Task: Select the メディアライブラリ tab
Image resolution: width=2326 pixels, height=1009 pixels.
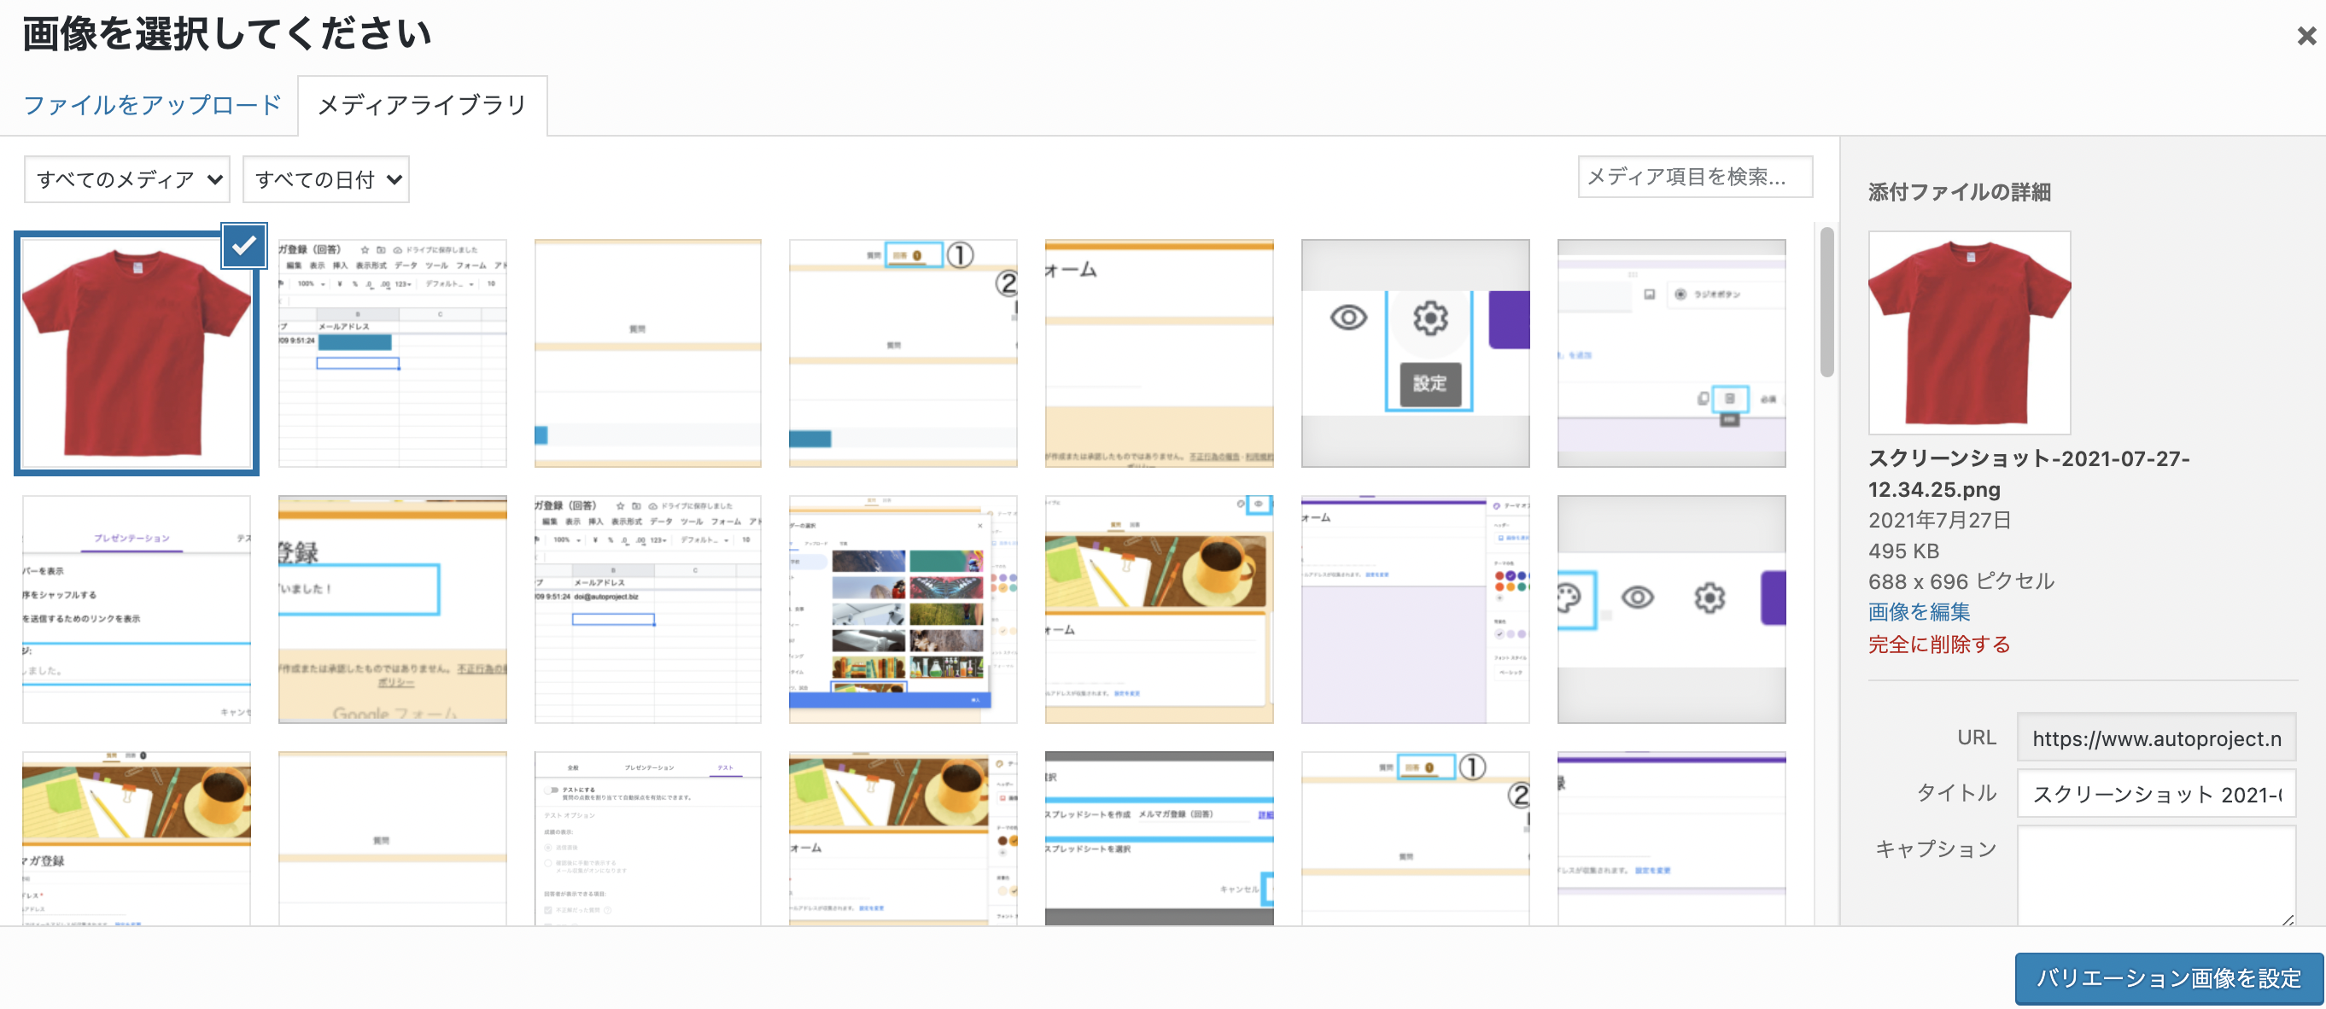Action: click(x=422, y=106)
